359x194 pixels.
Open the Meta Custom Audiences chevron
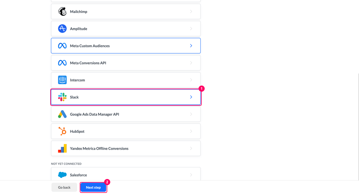(x=191, y=46)
